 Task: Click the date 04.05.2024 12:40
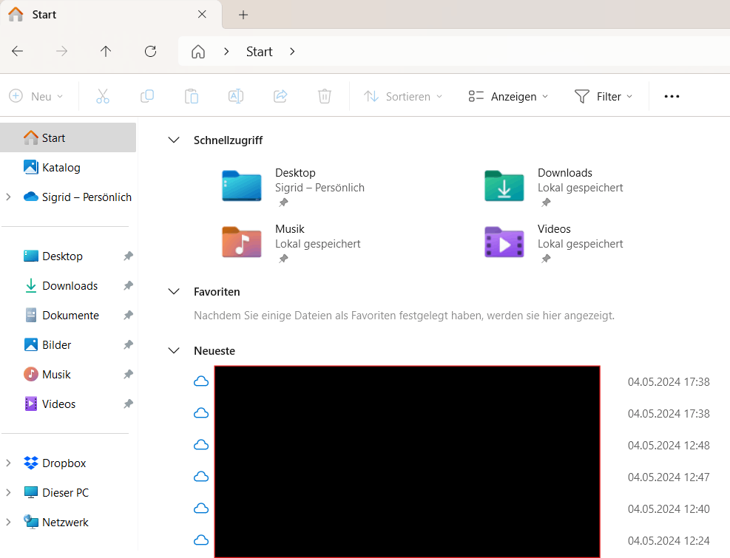pos(669,508)
